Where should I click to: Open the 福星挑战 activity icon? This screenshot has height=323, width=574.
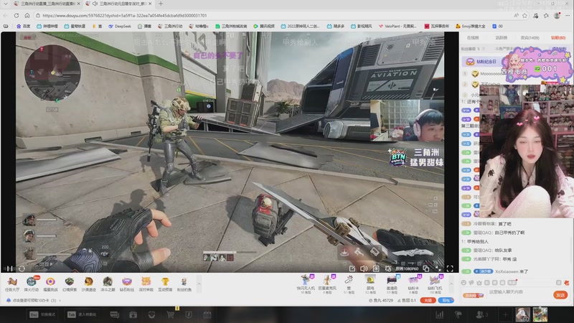(50, 284)
